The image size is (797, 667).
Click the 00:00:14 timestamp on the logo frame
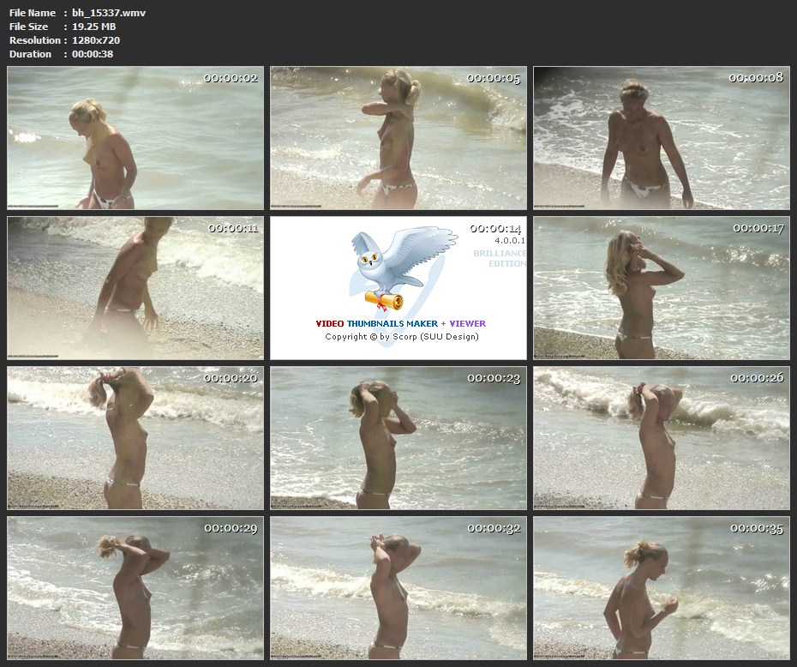(x=495, y=229)
